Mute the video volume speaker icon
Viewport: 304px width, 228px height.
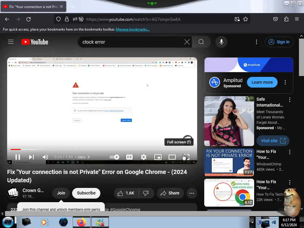pyautogui.click(x=45, y=157)
